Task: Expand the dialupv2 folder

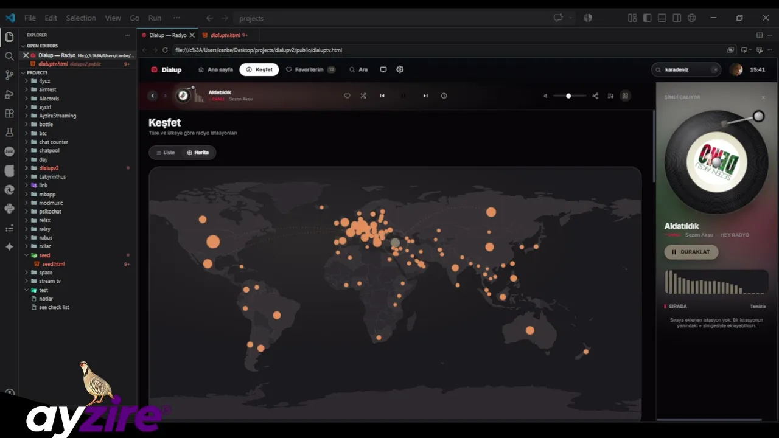Action: click(78, 168)
